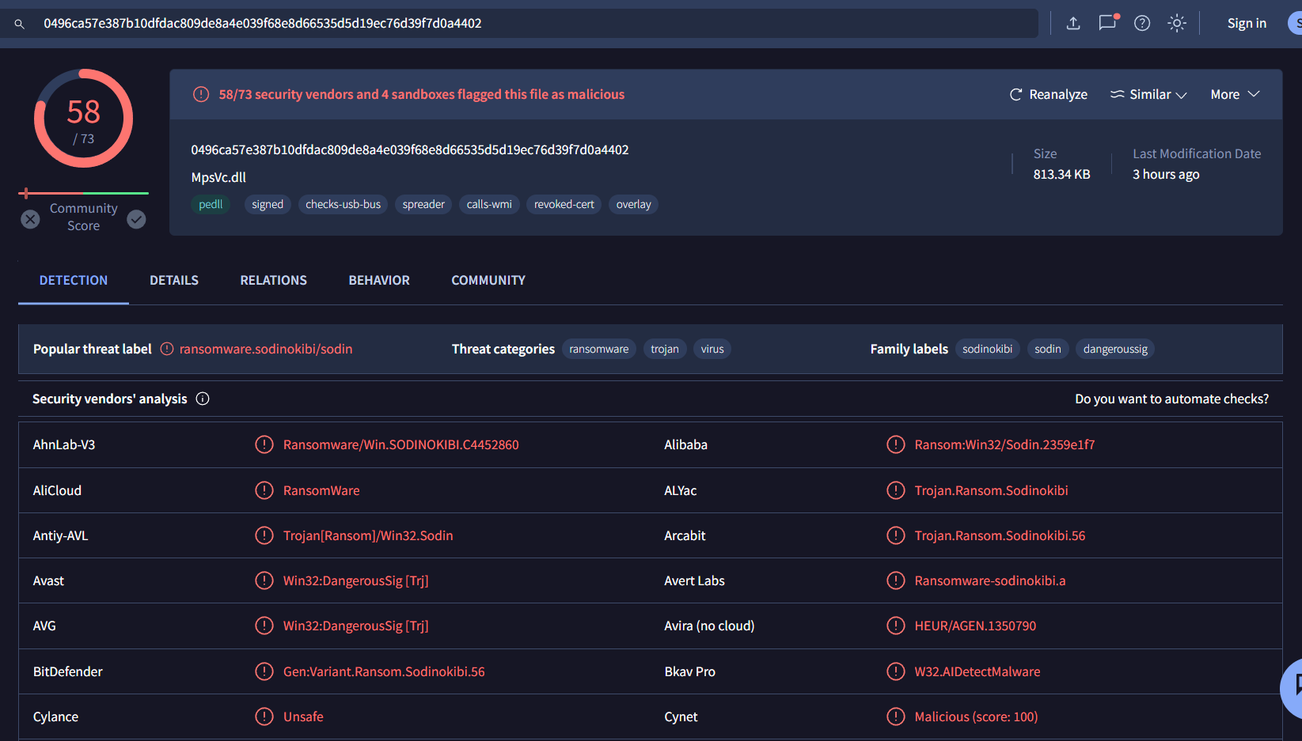The height and width of the screenshot is (741, 1302).
Task: Click the Popular threat label info icon
Action: (167, 349)
